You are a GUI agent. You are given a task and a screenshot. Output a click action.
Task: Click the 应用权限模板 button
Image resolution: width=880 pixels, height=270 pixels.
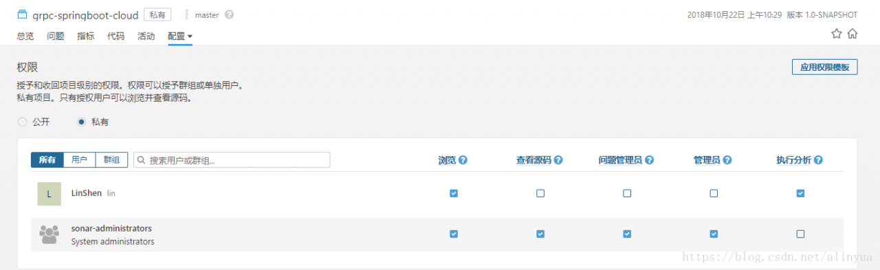click(825, 67)
